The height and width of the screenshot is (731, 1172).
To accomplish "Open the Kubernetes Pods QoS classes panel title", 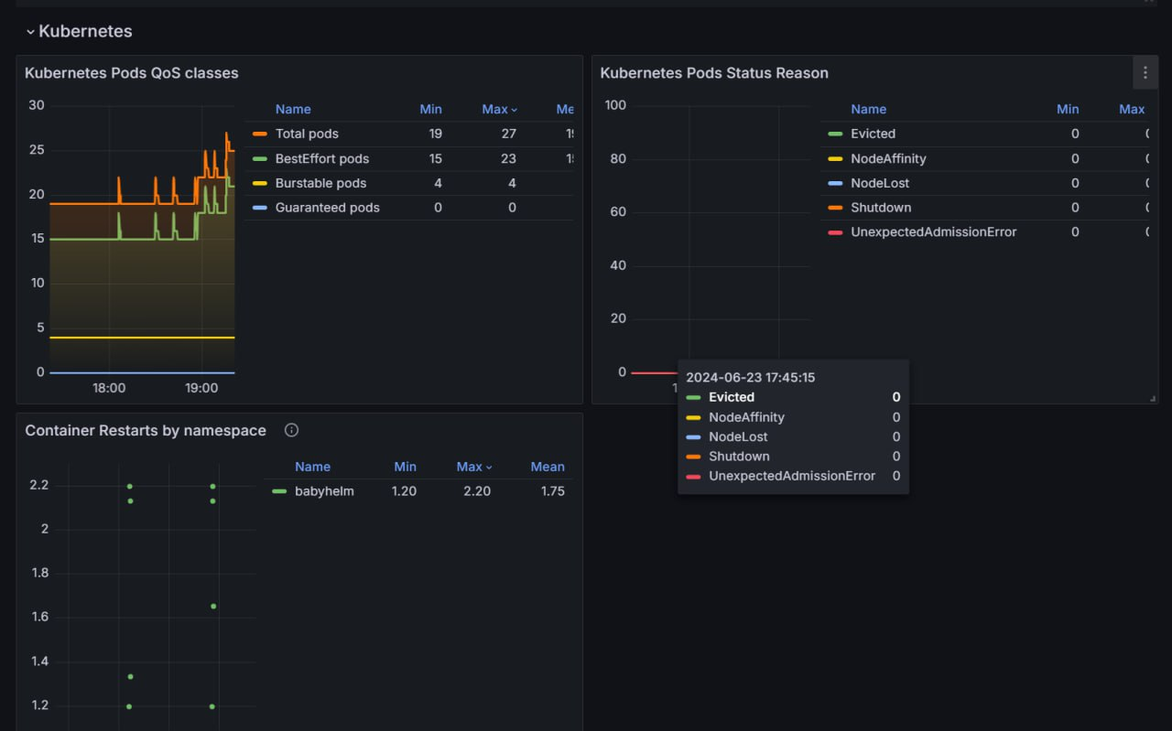I will point(131,73).
